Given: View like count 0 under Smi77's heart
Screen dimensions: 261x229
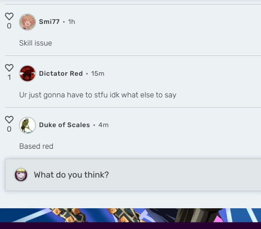Looking at the screenshot, I should coord(9,26).
